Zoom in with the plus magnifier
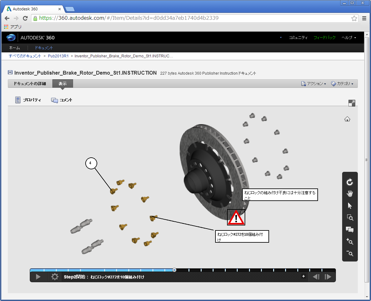The image size is (371, 301). (350, 241)
